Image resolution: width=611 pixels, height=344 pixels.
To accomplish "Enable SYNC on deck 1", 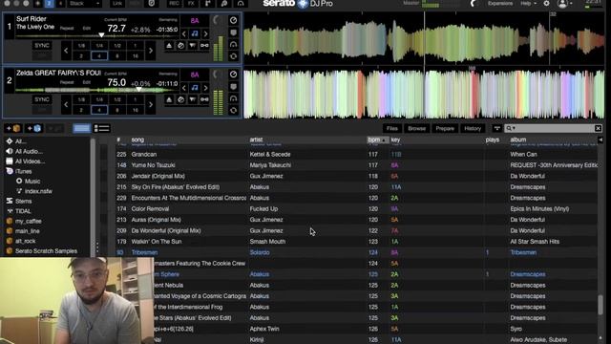I will pos(42,45).
